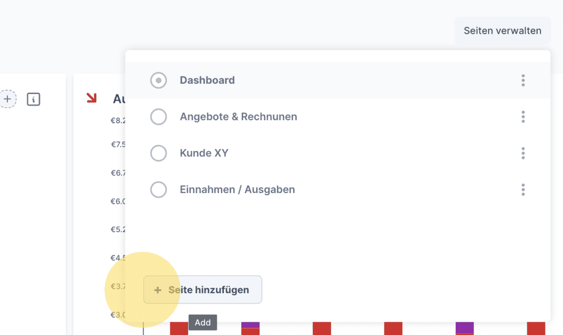Open options menu for Angebote & Rechnunen
563x335 pixels.
(x=523, y=116)
